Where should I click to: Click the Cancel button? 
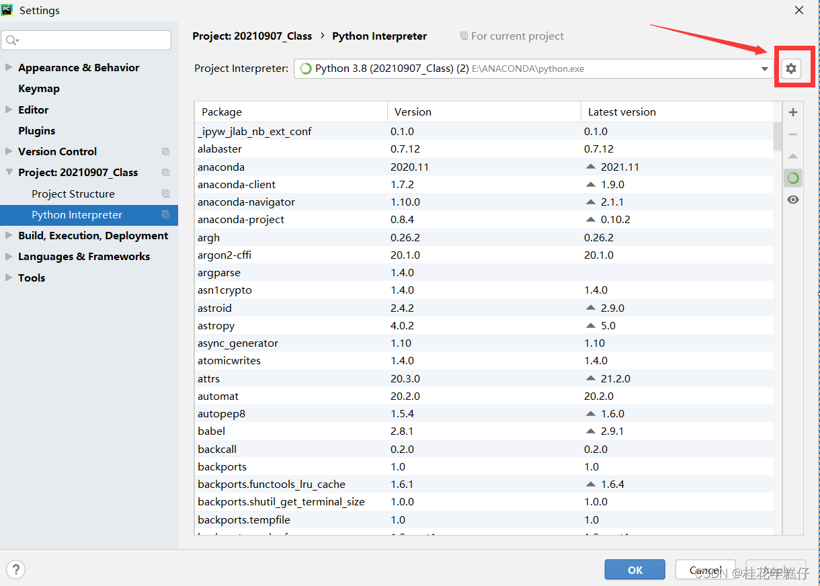coord(706,570)
